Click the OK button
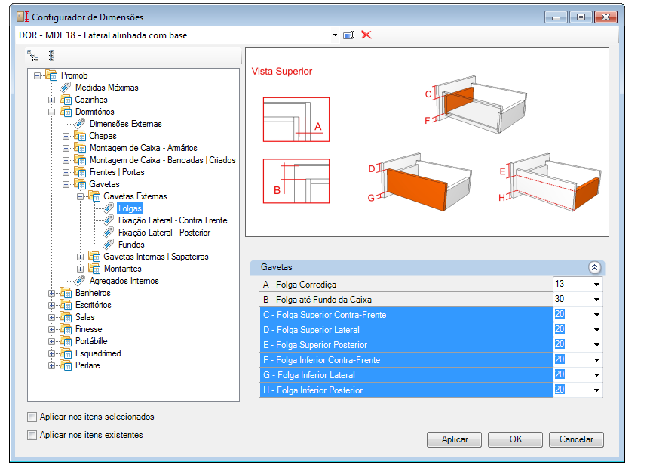 click(515, 439)
